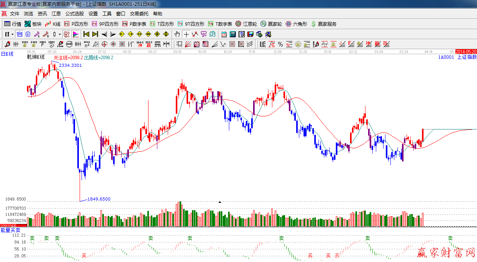Image resolution: width=477 pixels, height=262 pixels.
Task: Jump to first bar with skip-start arrow
Action: [86, 34]
